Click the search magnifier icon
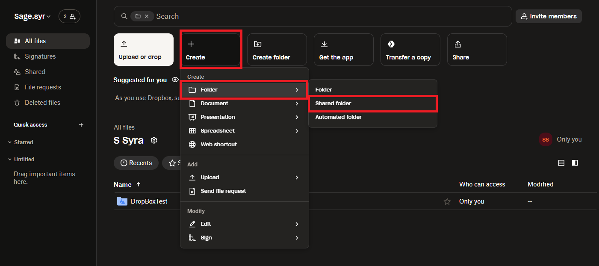The height and width of the screenshot is (266, 599). [x=124, y=16]
